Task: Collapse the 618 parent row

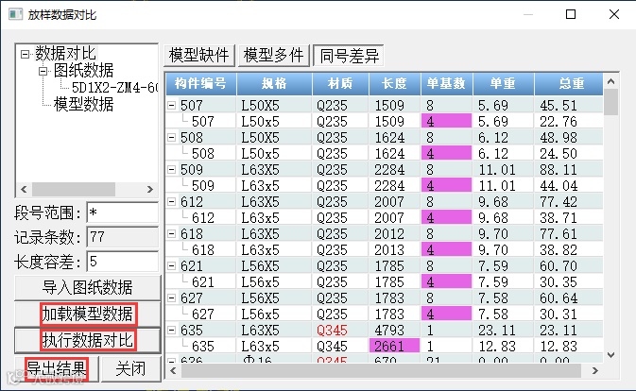Action: point(172,233)
